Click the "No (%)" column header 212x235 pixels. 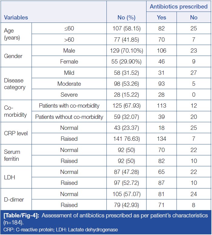(126, 18)
